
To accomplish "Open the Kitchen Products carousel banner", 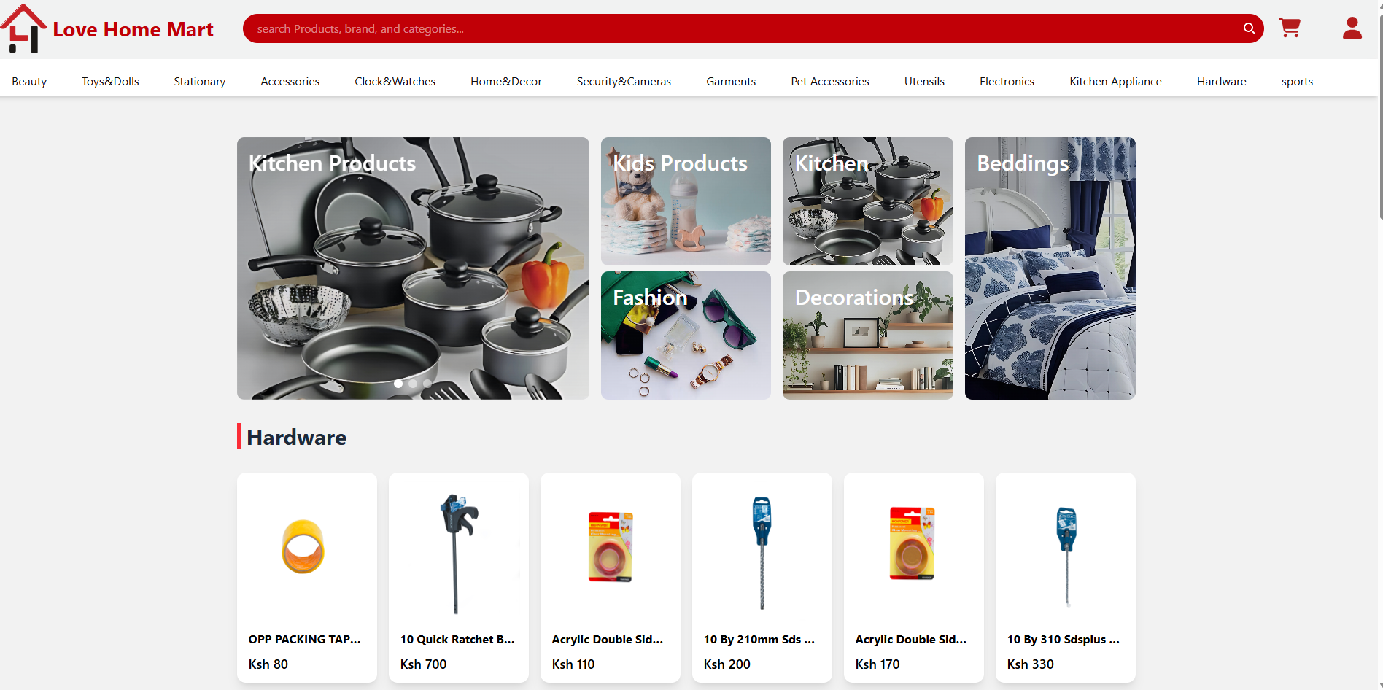I will point(413,268).
